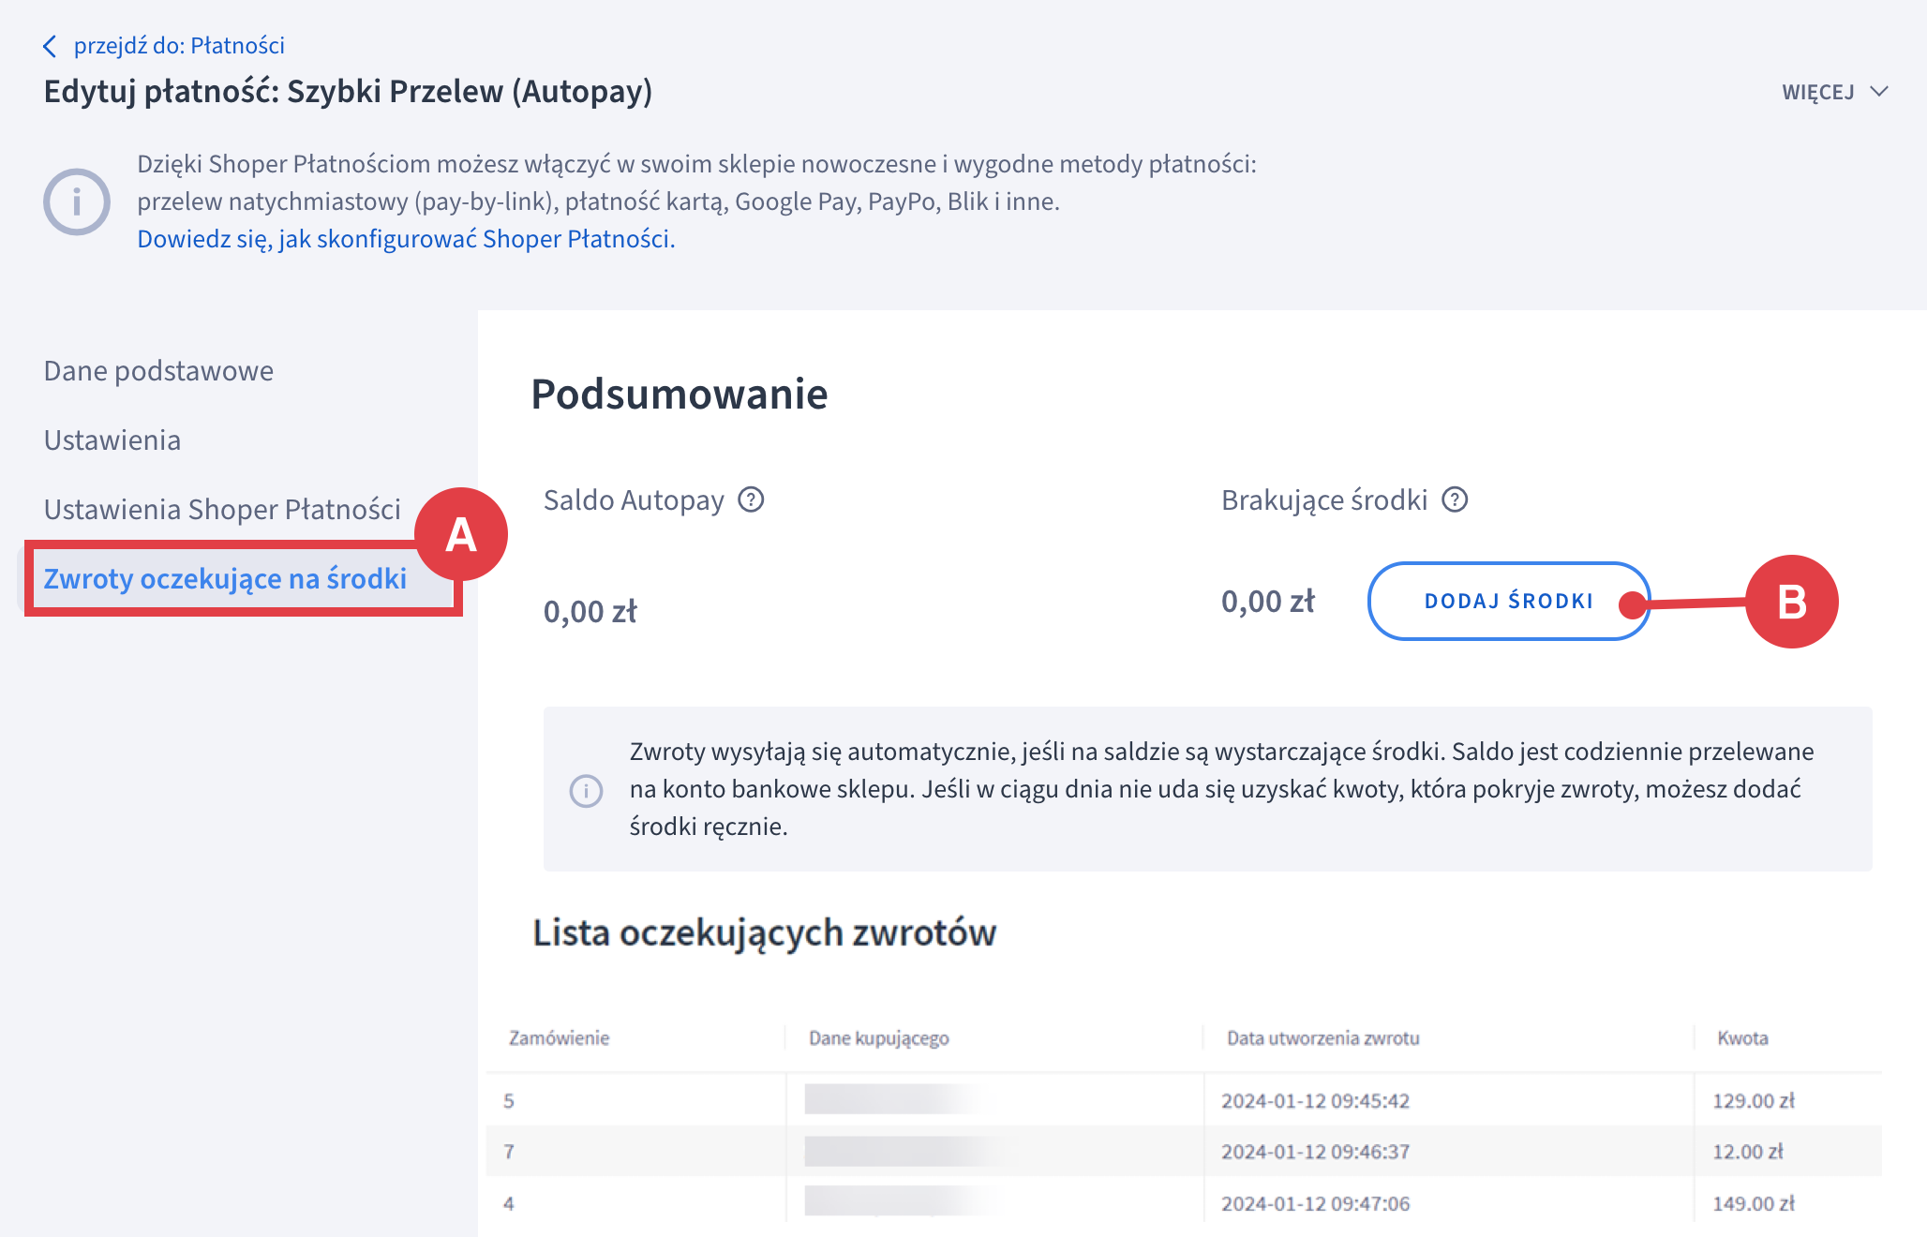
Task: Open Shoper Płatności configuration guide link
Action: click(406, 239)
